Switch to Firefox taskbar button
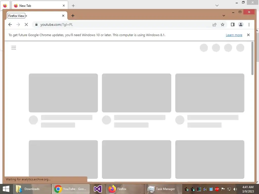Viewport: 259px width, 194px height. 125,189
